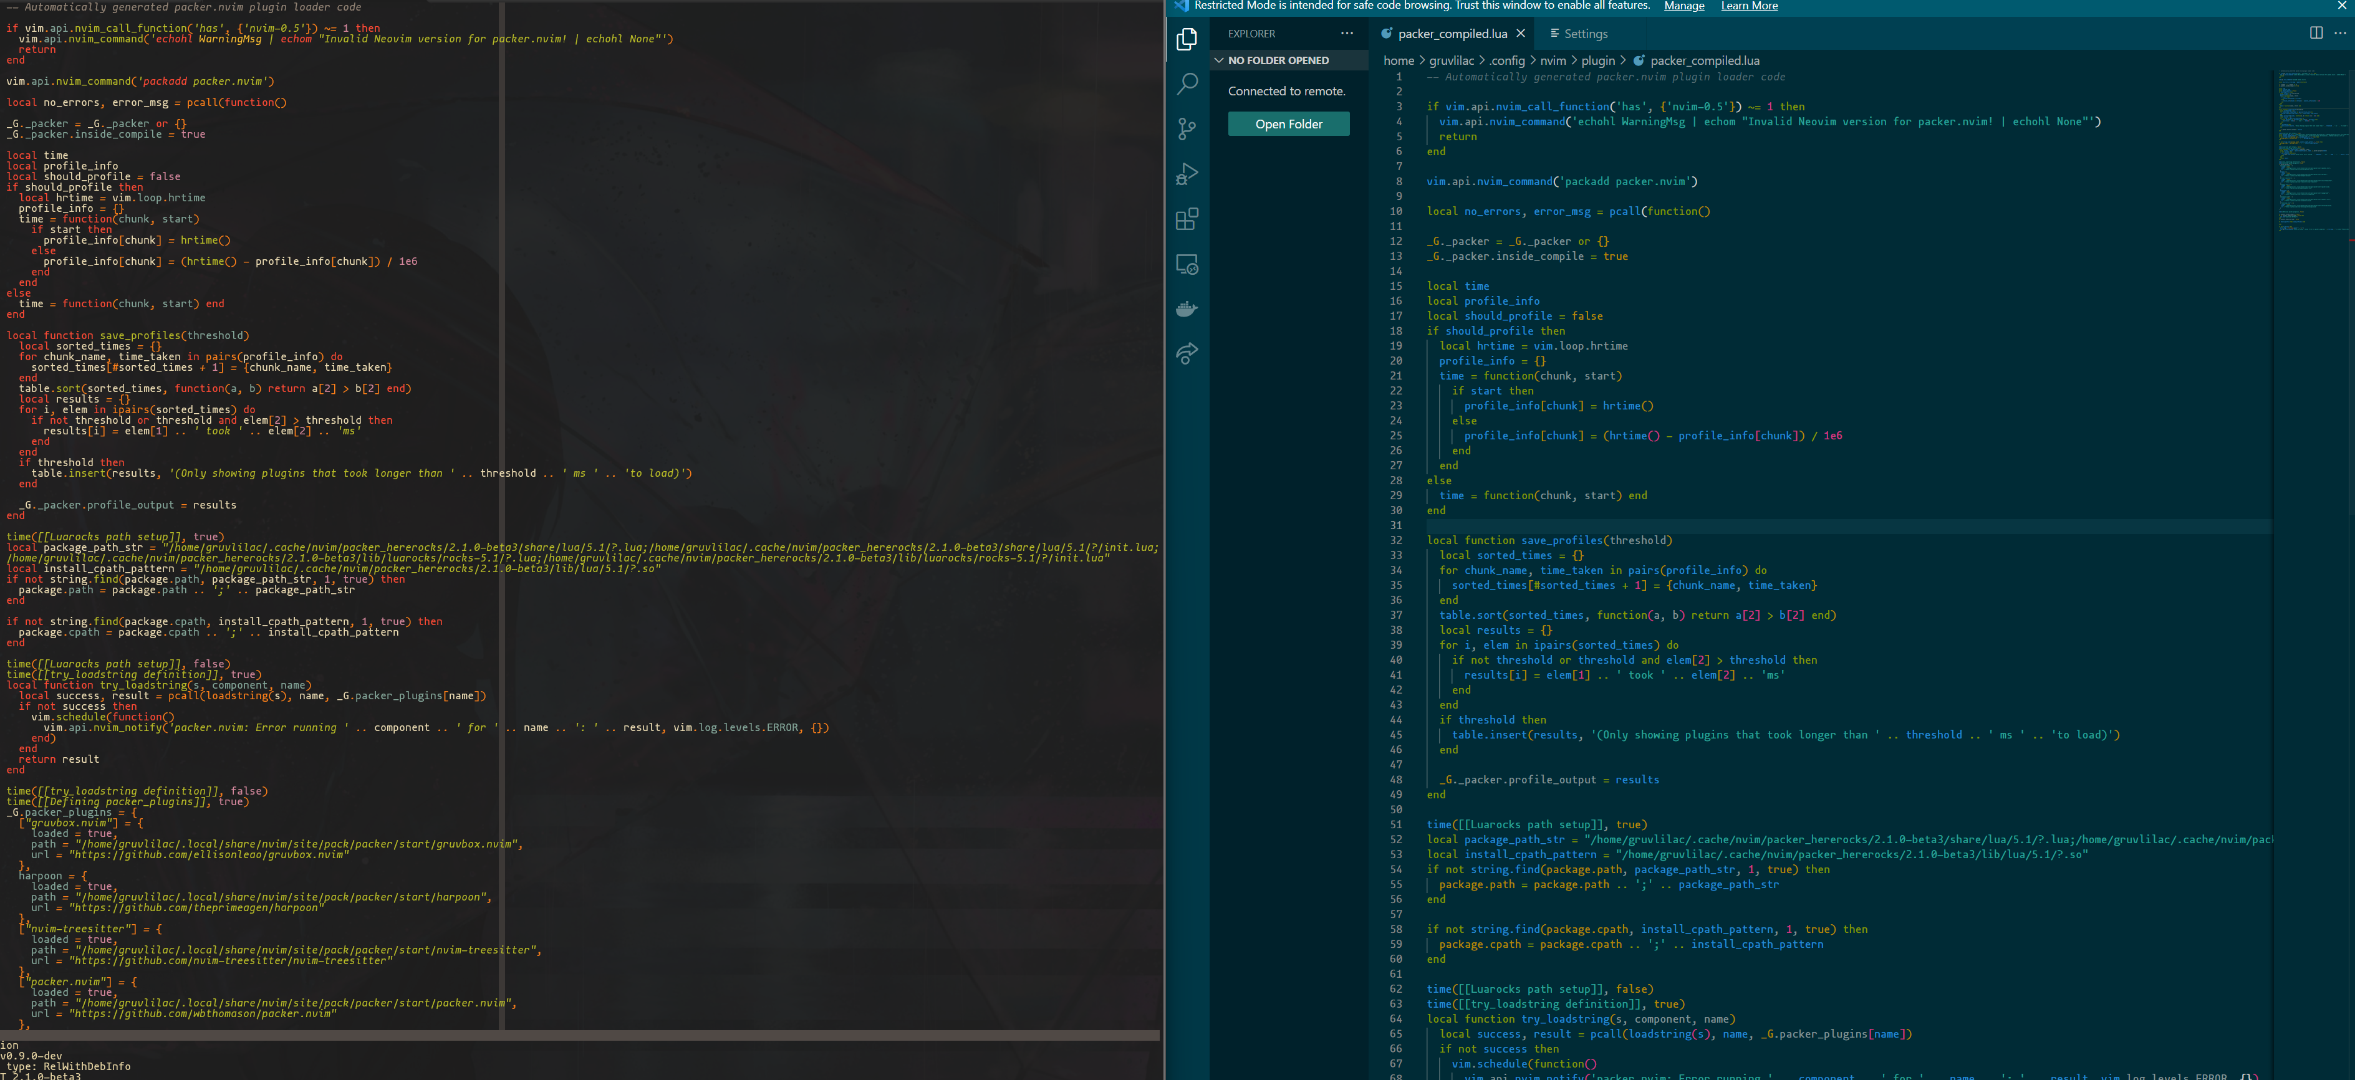The width and height of the screenshot is (2355, 1080).
Task: Open the Explorer view in activity bar
Action: (x=1187, y=39)
